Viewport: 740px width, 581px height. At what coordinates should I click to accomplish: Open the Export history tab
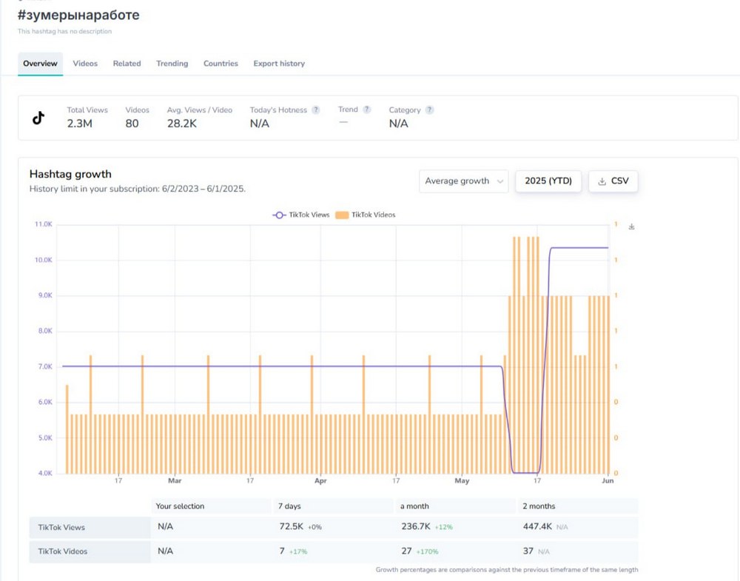279,64
